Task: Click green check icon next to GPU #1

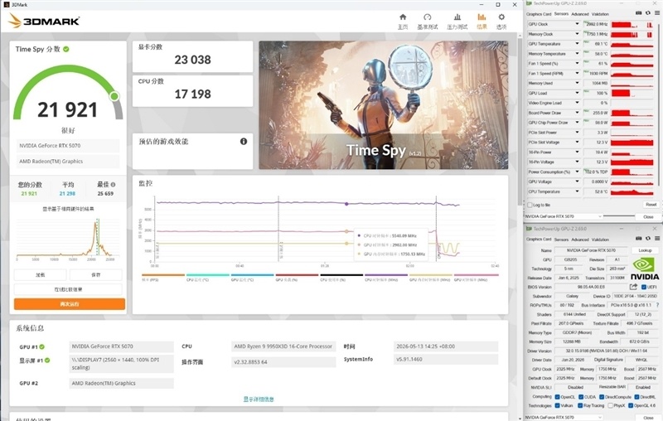Action: coord(42,347)
